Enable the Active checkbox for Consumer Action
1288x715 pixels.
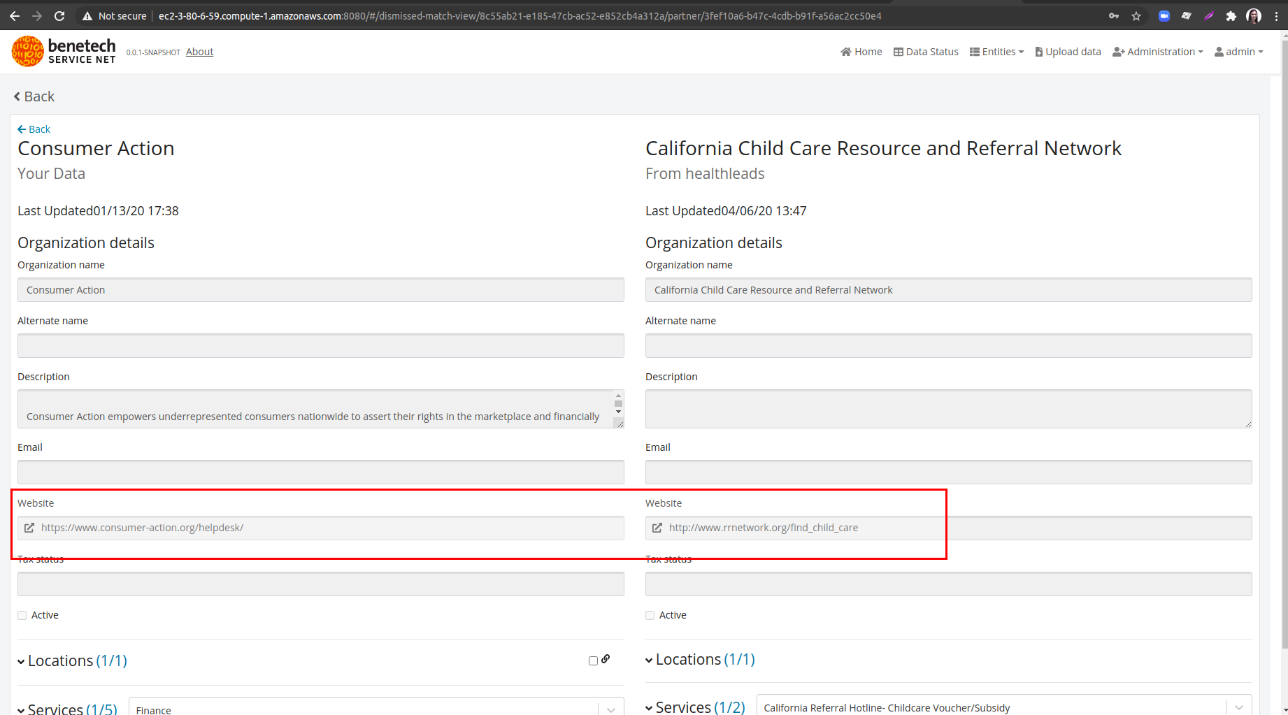tap(22, 614)
